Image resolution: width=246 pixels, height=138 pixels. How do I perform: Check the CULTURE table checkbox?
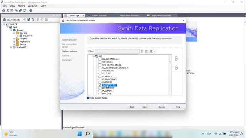(x=100, y=73)
